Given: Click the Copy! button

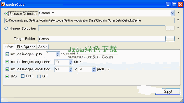Looking at the screenshot, I should coord(167,91).
